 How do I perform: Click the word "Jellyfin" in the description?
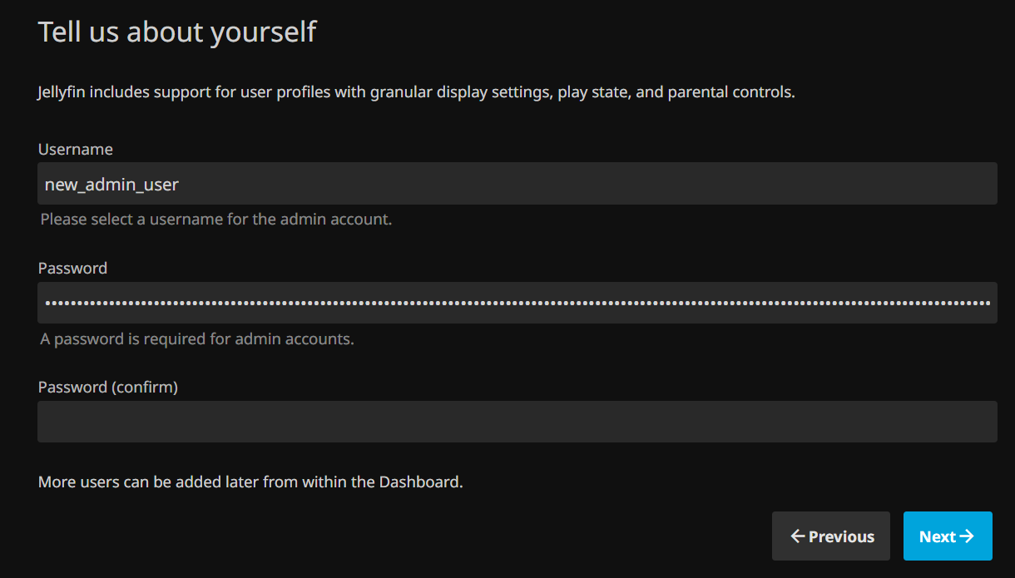(x=61, y=92)
